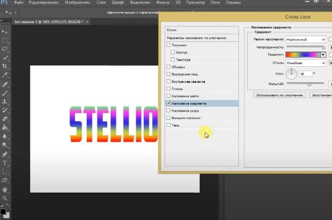Select the Dodge tool
332x220 pixels.
point(5,145)
